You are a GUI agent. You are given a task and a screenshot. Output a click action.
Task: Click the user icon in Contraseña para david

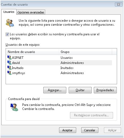[x=14, y=107]
